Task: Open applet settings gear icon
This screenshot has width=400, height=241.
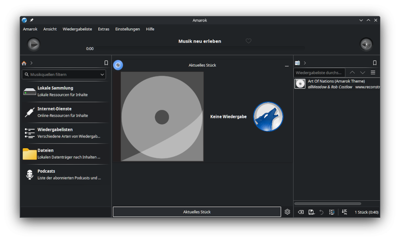Action: click(287, 212)
